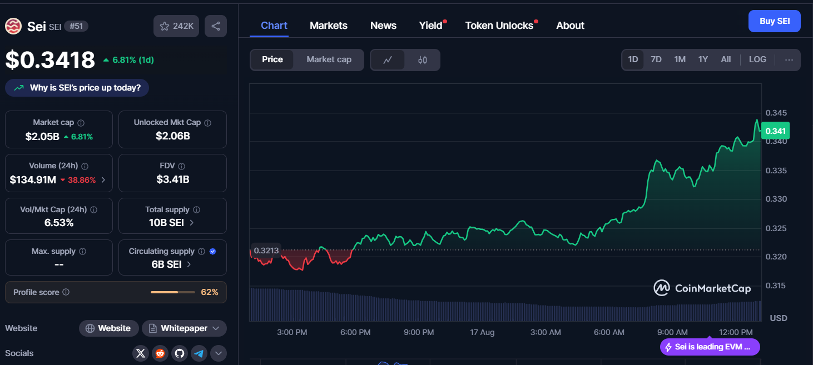Set chart range to 1Y
The width and height of the screenshot is (813, 365).
pyautogui.click(x=703, y=60)
